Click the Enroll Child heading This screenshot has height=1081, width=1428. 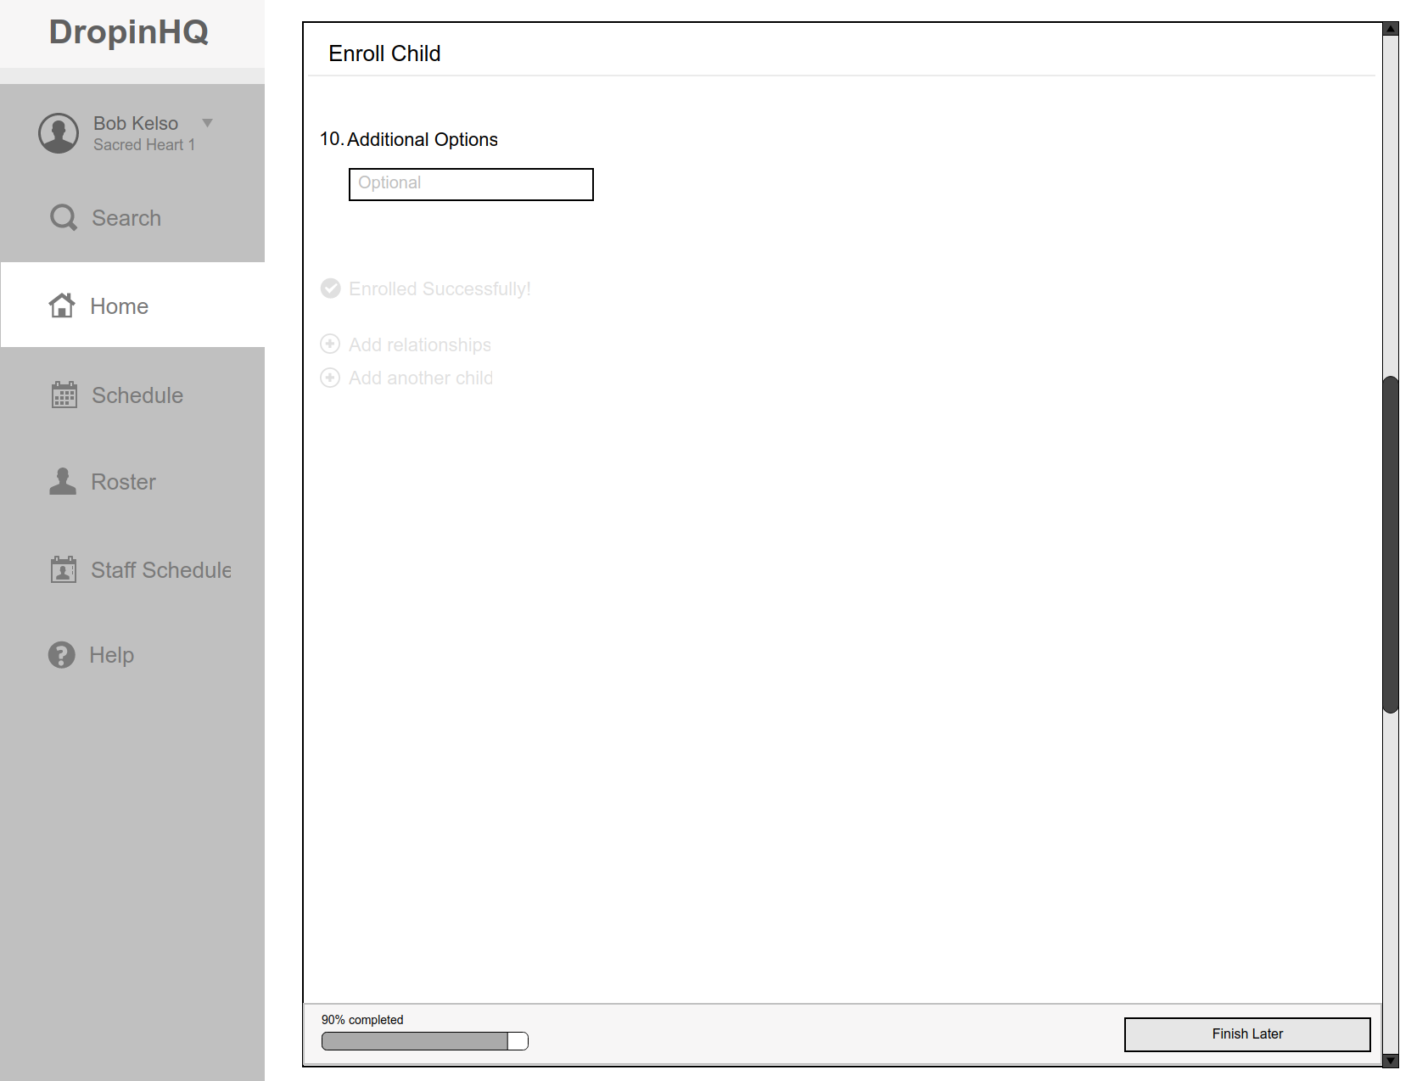point(384,53)
